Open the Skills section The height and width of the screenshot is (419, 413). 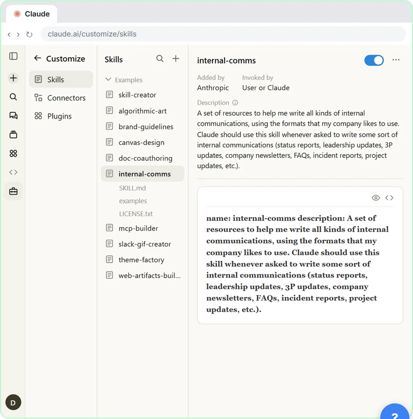[x=61, y=79]
